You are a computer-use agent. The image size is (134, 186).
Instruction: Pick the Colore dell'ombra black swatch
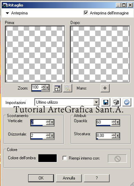(x=47, y=158)
